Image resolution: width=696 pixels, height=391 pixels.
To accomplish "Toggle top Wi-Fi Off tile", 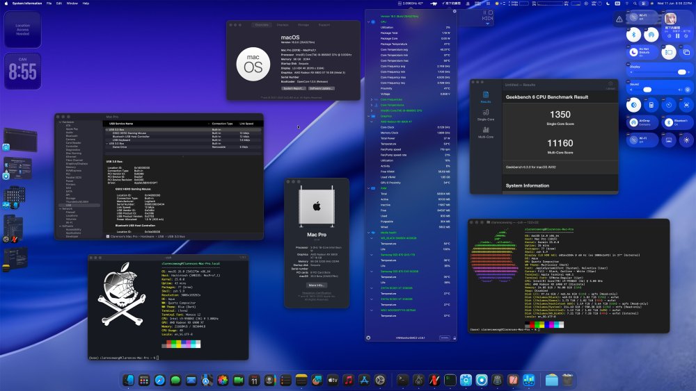I will pyautogui.click(x=642, y=17).
